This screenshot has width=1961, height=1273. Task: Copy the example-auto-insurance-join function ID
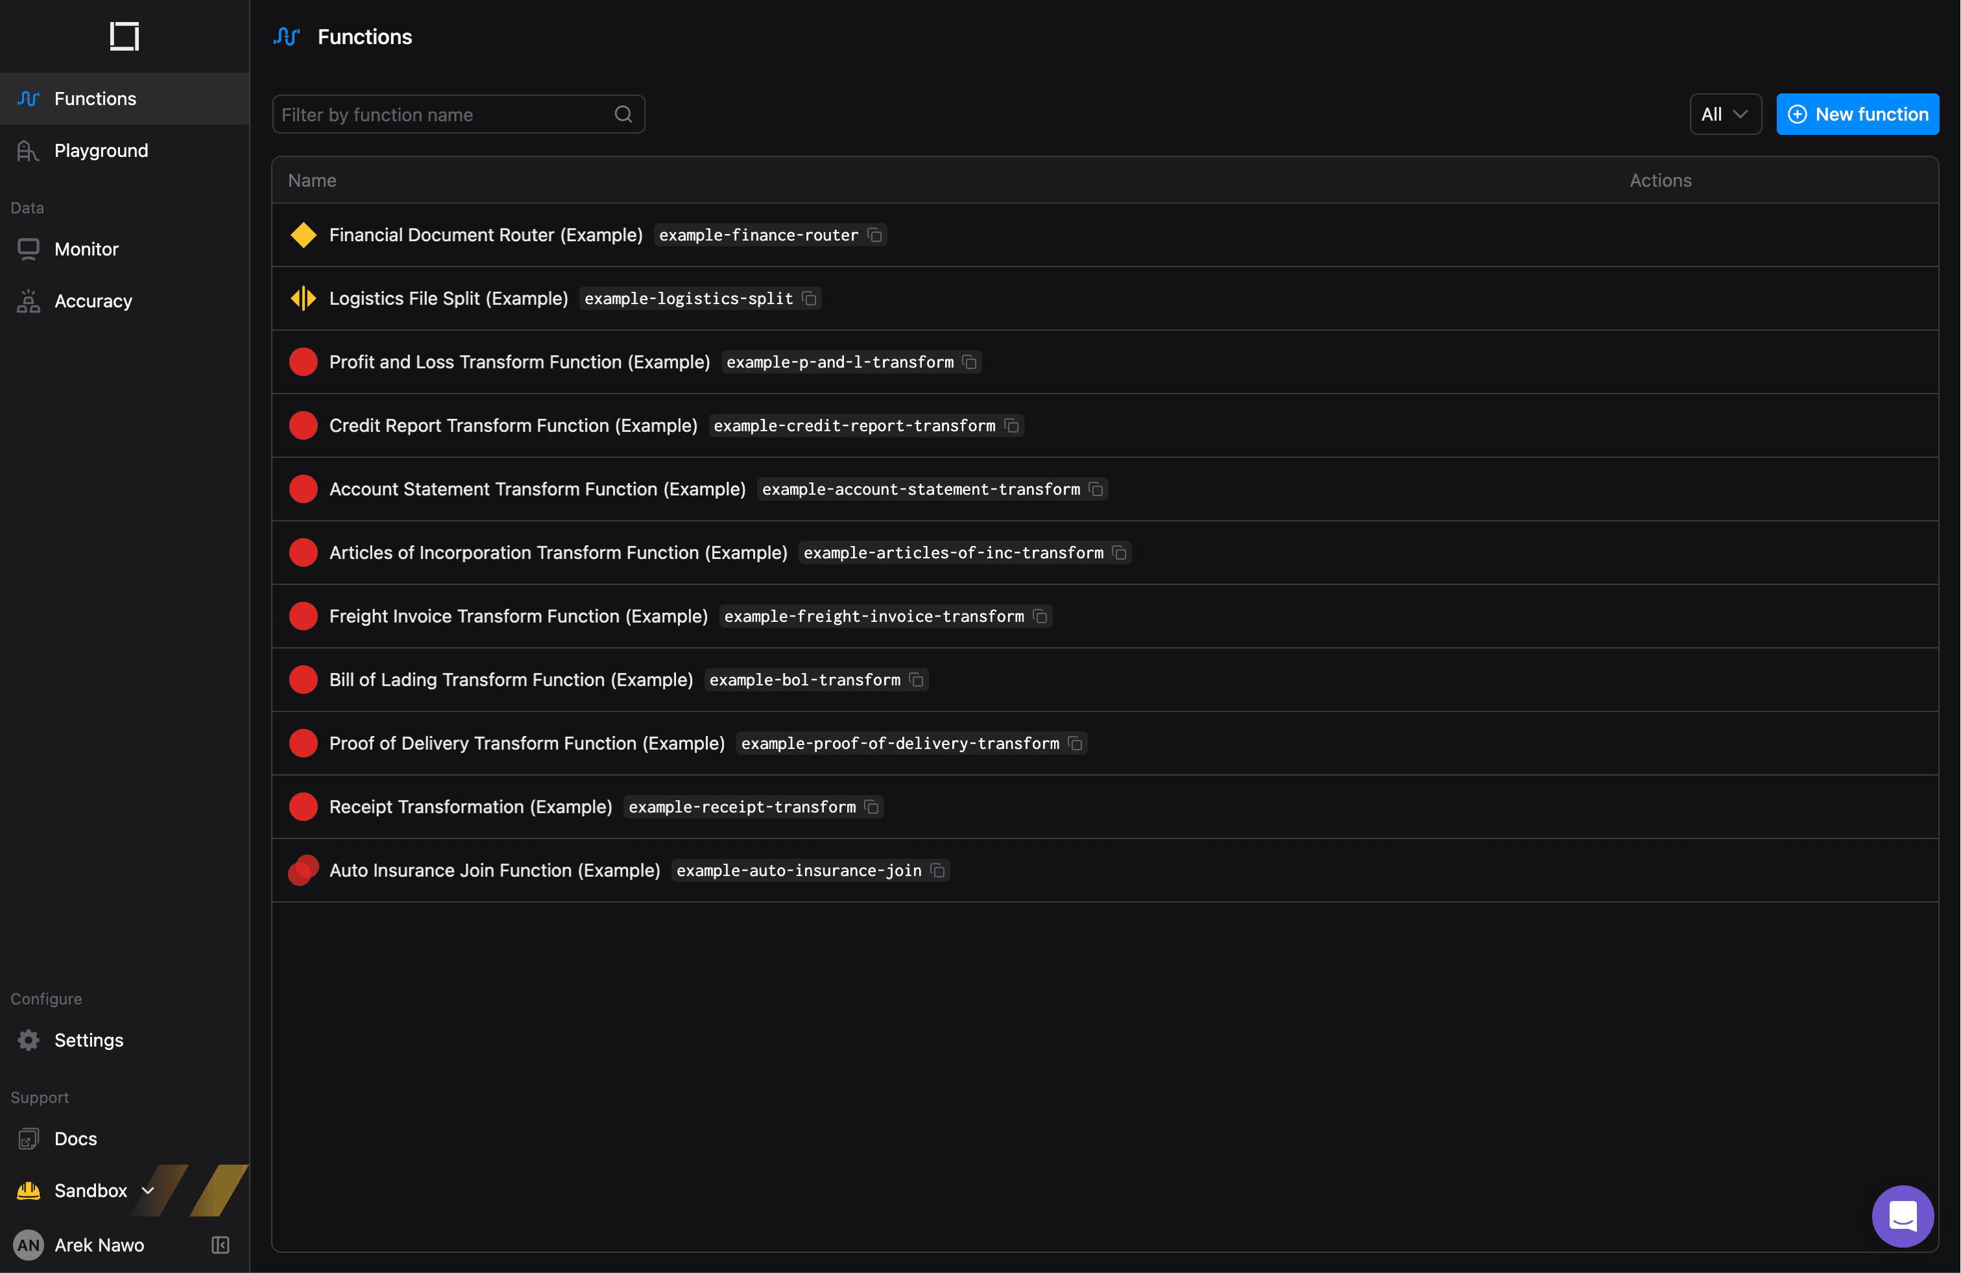pyautogui.click(x=937, y=870)
